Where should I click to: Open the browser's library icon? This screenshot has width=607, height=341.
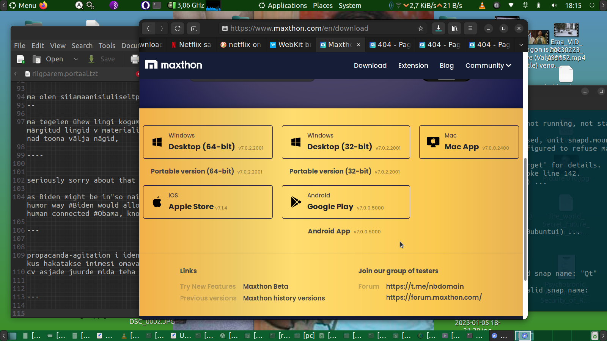click(454, 28)
